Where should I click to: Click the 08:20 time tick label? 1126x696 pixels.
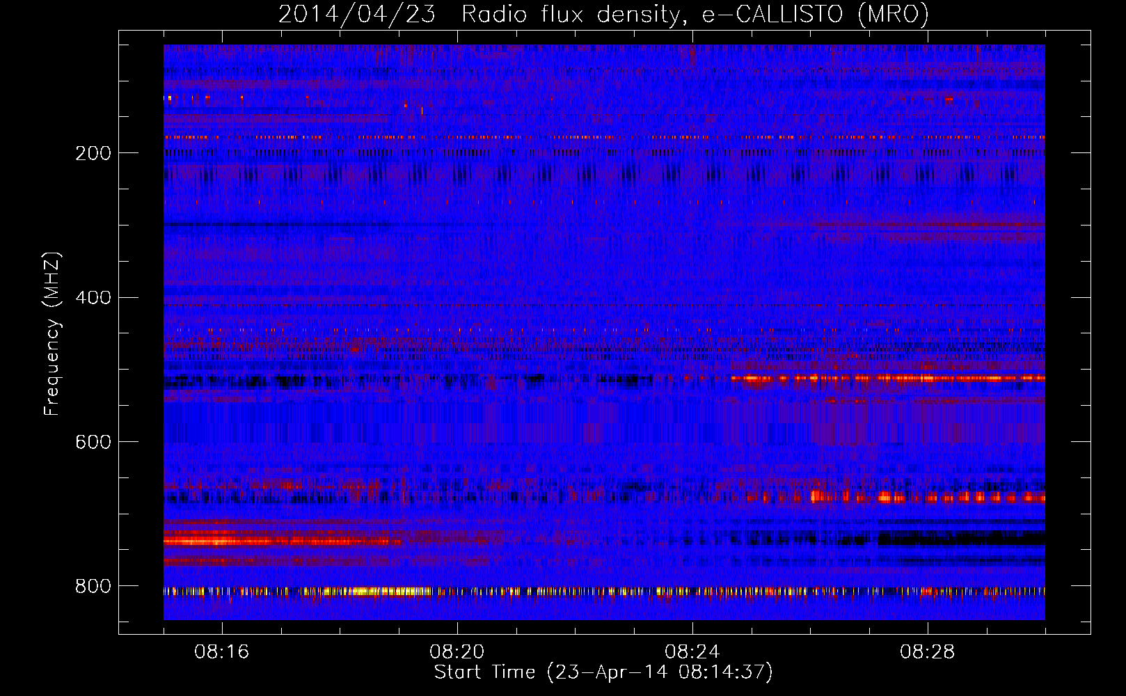click(457, 652)
